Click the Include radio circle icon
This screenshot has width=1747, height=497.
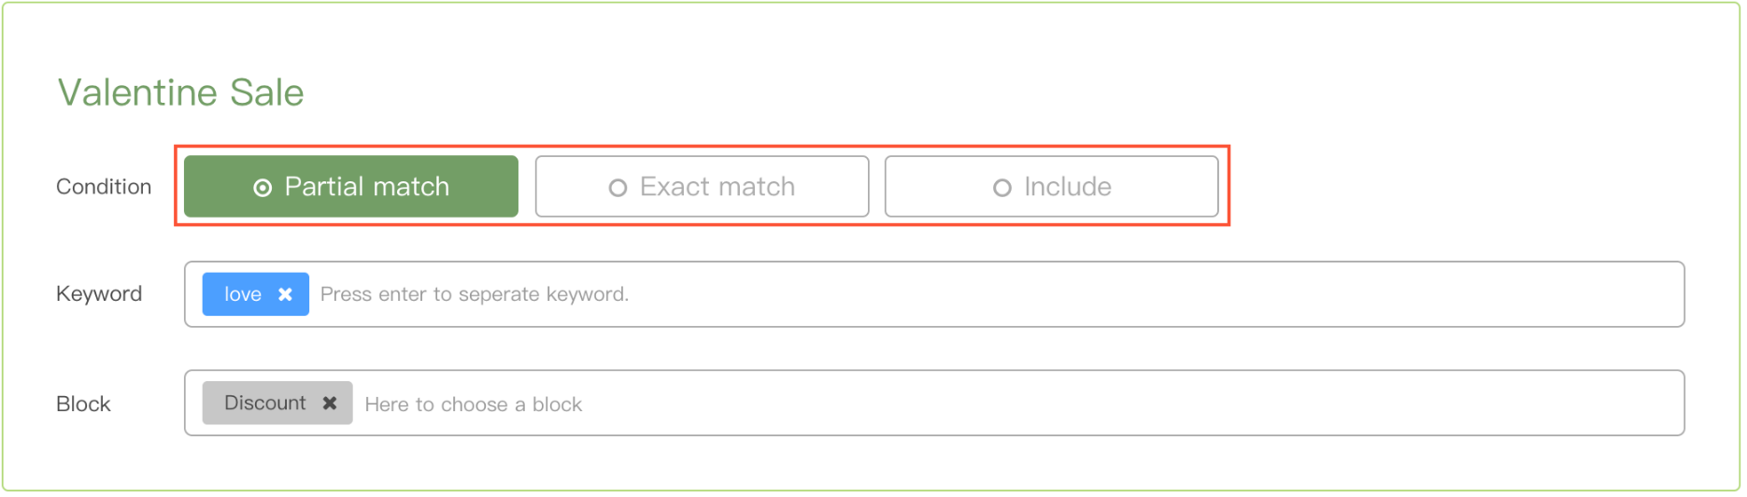point(1002,188)
